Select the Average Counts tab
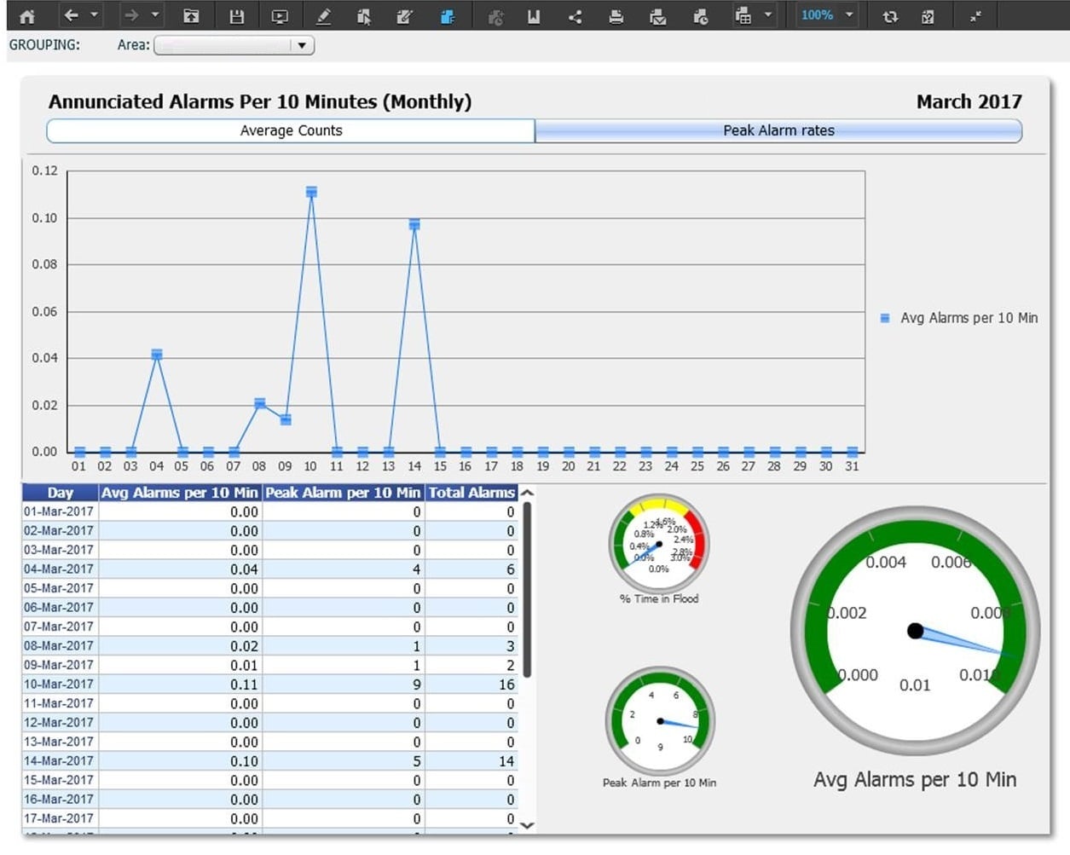The height and width of the screenshot is (855, 1070). coord(291,130)
